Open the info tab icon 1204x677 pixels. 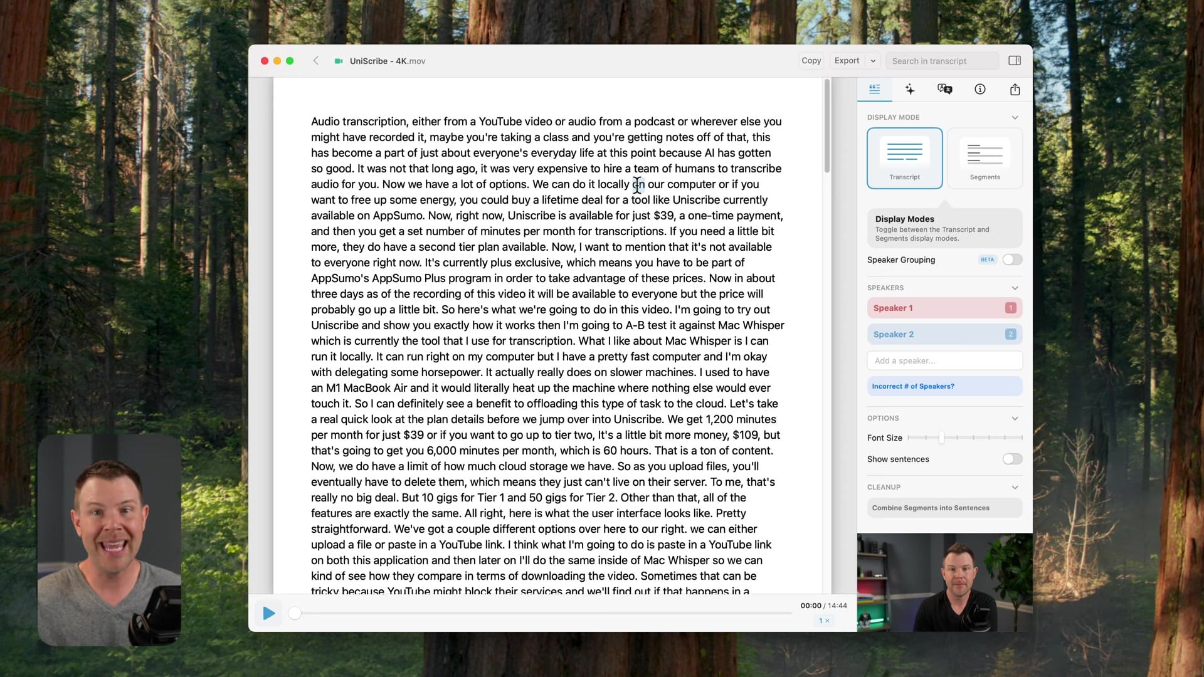click(x=980, y=89)
